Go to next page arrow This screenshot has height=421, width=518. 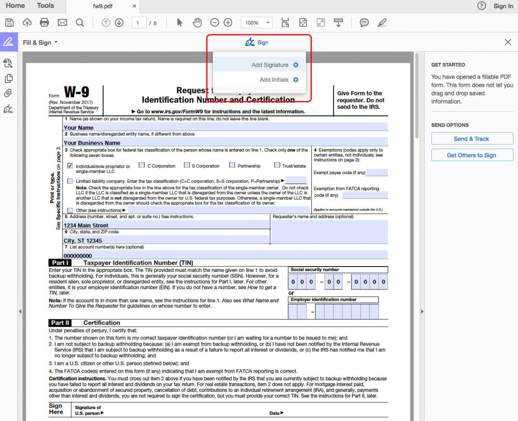pos(119,23)
